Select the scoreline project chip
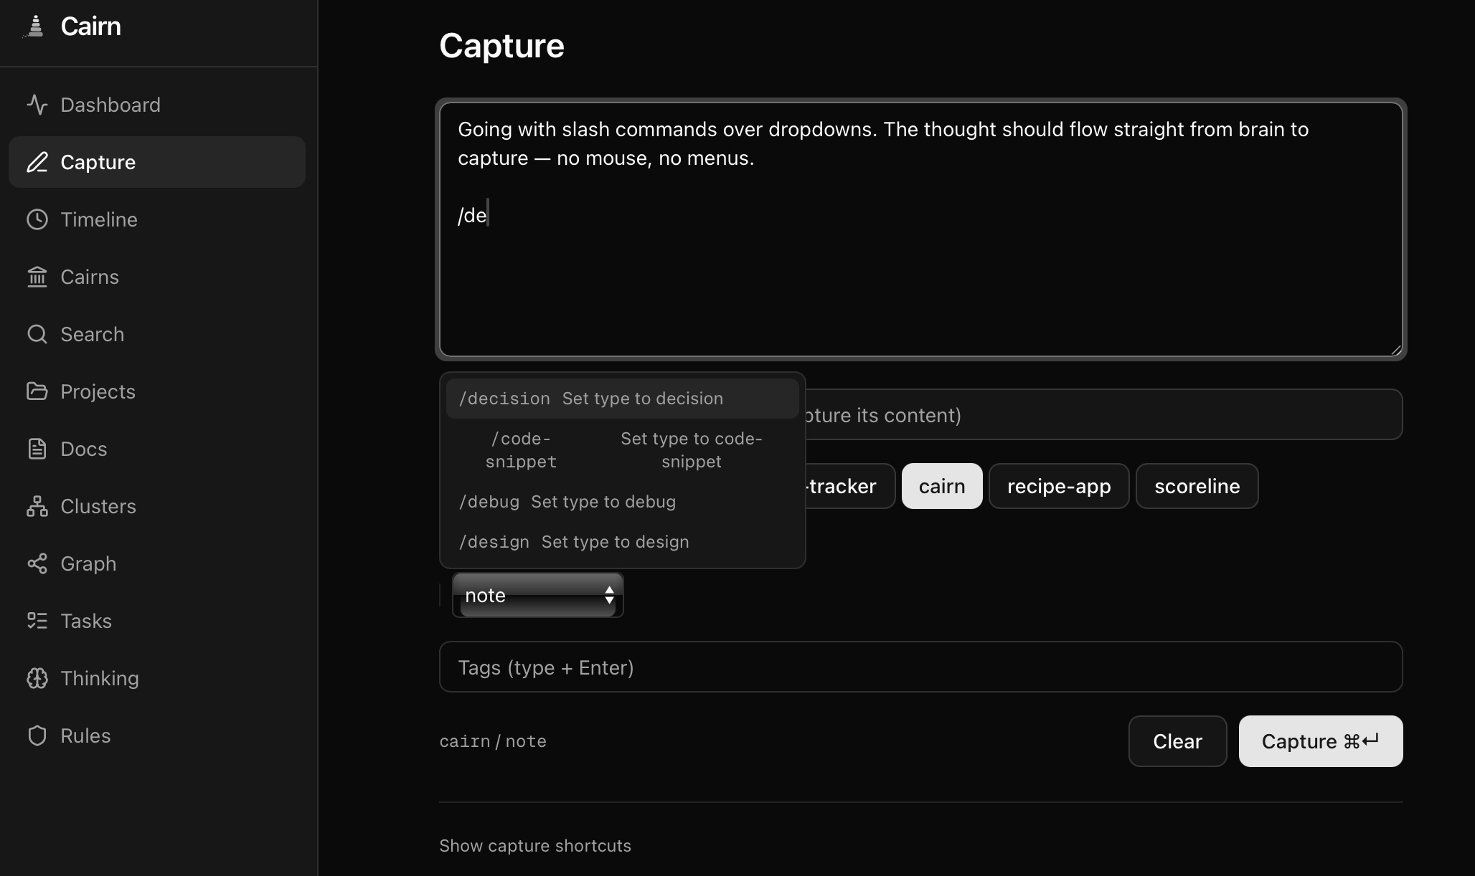Image resolution: width=1475 pixels, height=876 pixels. click(1197, 486)
